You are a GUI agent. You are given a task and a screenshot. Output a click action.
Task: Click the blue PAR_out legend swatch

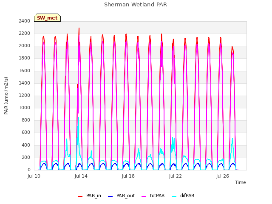[110, 196]
